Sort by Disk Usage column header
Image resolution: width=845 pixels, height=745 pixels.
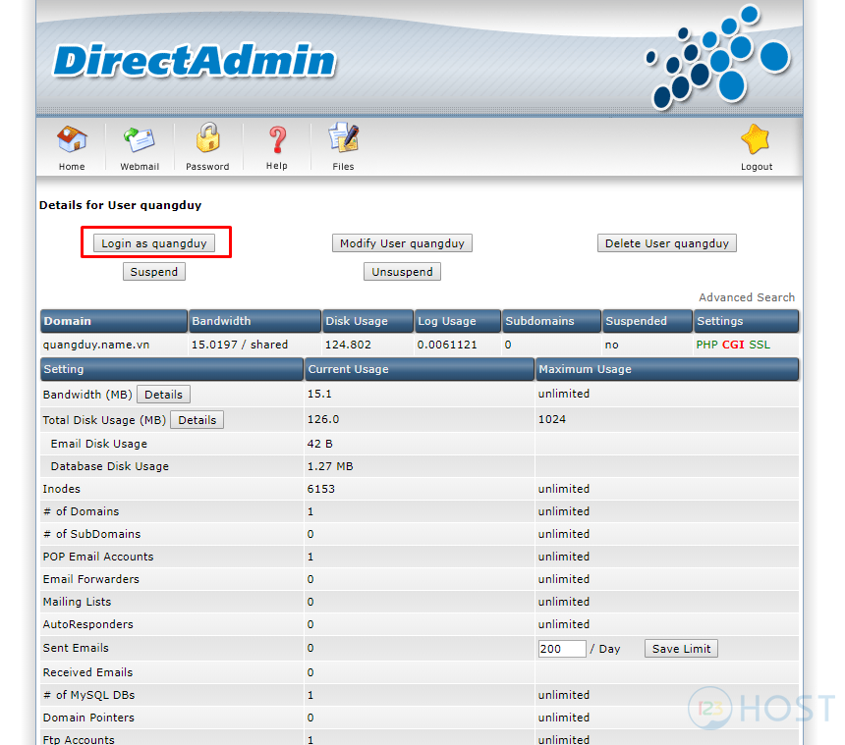coord(367,321)
